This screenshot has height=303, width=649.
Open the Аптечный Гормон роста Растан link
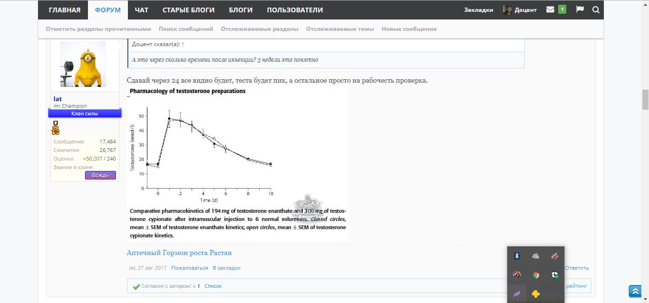pos(179,253)
